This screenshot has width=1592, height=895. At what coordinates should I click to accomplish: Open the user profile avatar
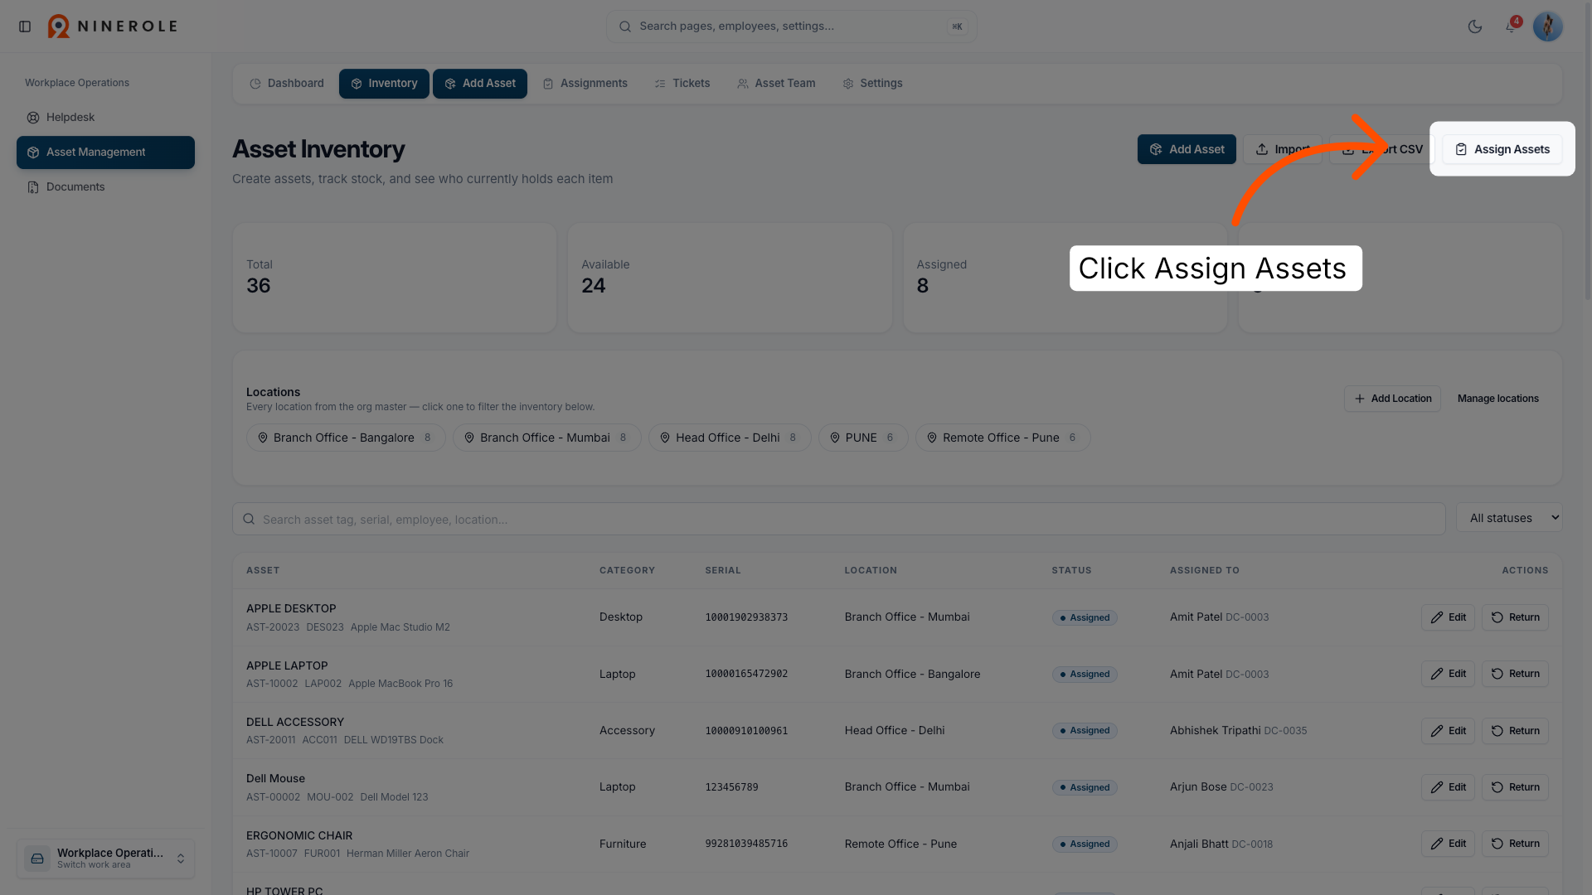[x=1547, y=27]
